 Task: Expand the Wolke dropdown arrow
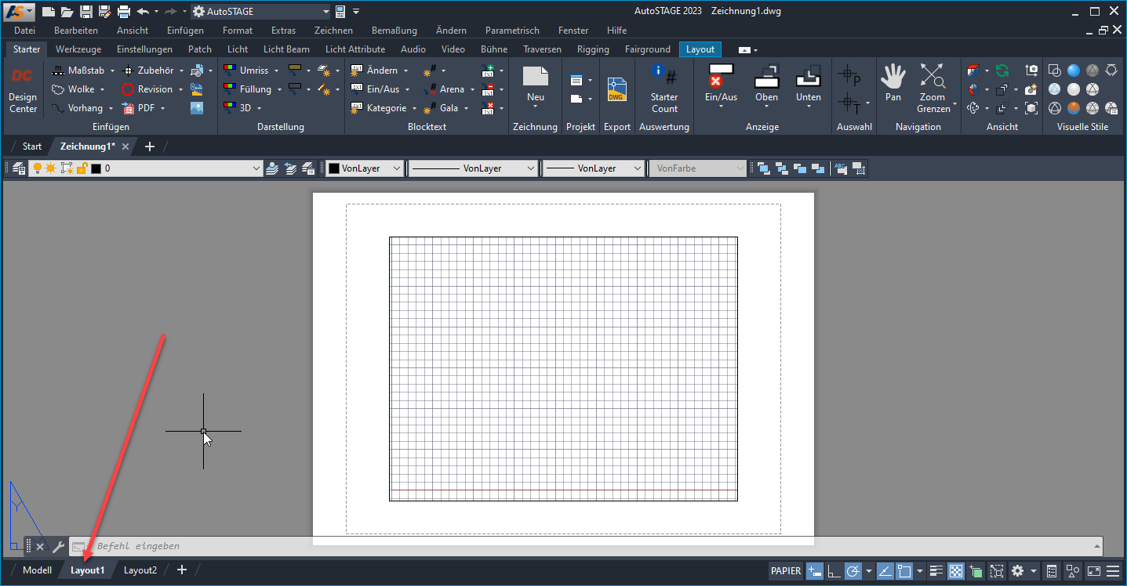point(103,89)
